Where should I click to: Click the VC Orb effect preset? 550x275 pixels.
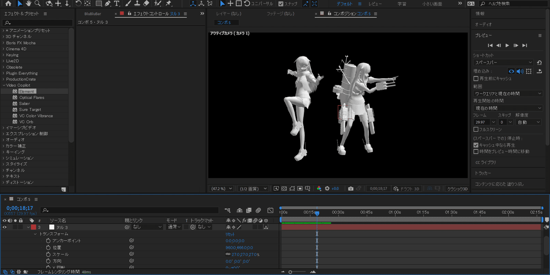[26, 122]
